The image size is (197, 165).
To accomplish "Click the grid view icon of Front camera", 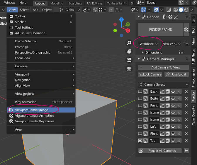I will click(162, 106).
